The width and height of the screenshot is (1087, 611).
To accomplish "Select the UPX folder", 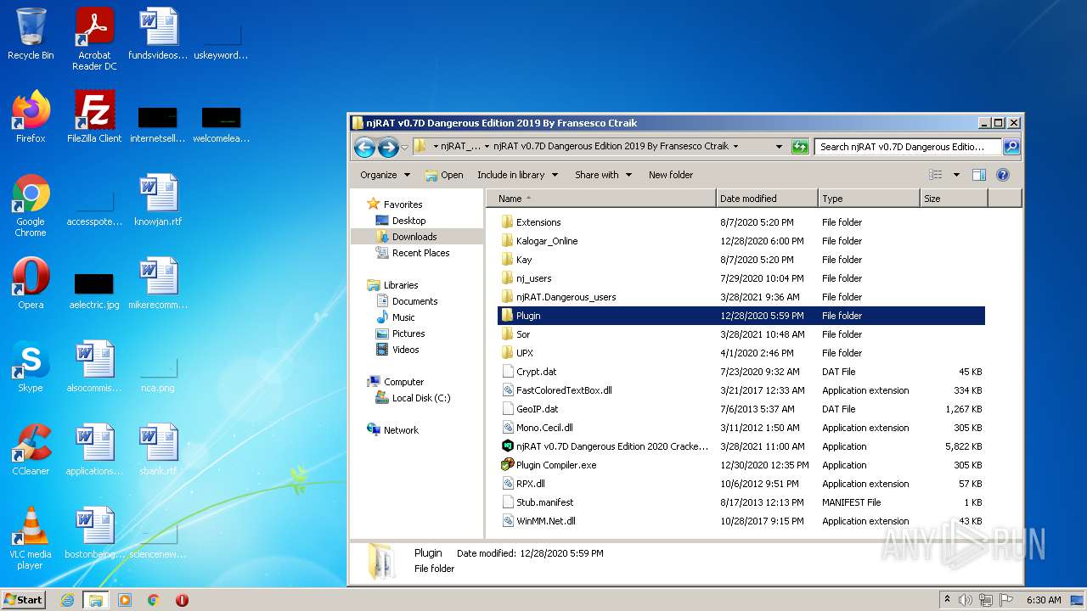I will tap(517, 353).
